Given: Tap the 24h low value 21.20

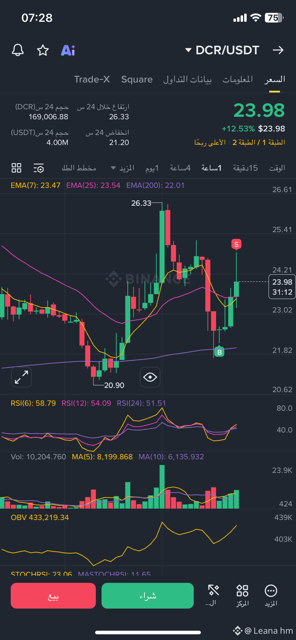Looking at the screenshot, I should (119, 142).
